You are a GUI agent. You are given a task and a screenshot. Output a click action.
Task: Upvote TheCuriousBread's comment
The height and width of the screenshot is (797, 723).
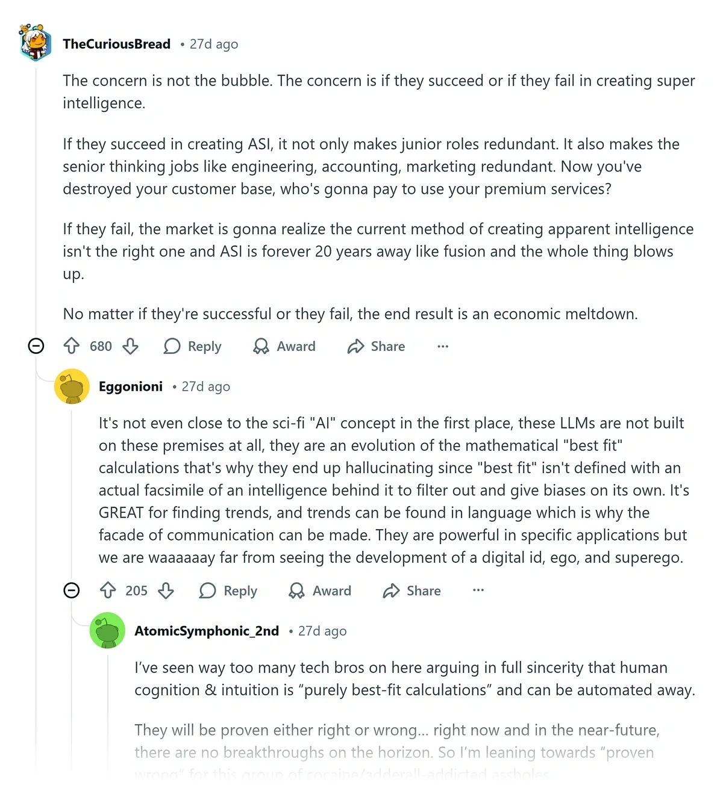pos(72,346)
